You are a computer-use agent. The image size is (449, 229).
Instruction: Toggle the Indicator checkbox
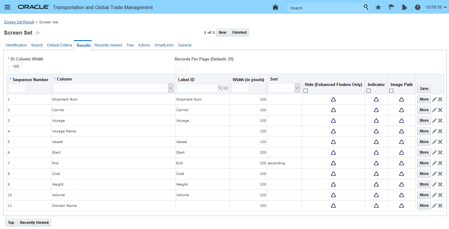click(x=369, y=91)
